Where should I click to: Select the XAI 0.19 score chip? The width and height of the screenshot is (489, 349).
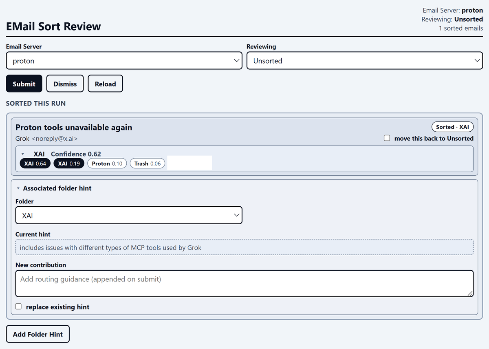click(x=69, y=163)
